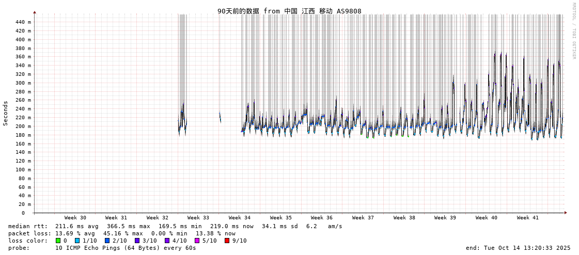Viewport: 579px width, 255px height.
Task: Select the Week 33 time axis label
Action: pyautogui.click(x=198, y=218)
